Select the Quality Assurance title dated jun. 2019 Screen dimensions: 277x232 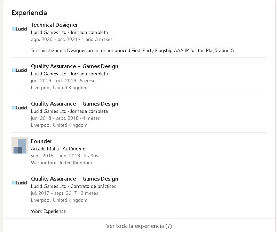coord(74,66)
